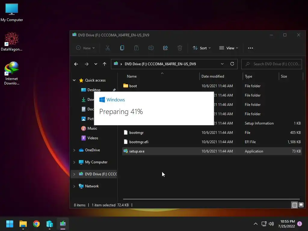Open the server manager taskbar icon

click(x=50, y=224)
